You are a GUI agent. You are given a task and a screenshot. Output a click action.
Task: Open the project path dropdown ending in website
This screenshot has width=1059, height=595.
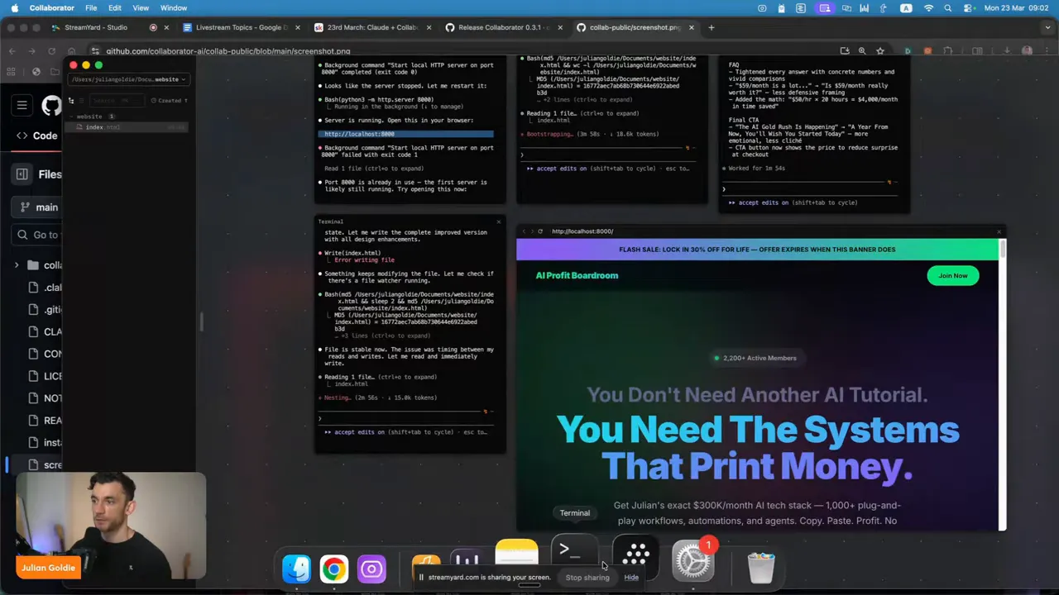[x=128, y=79]
